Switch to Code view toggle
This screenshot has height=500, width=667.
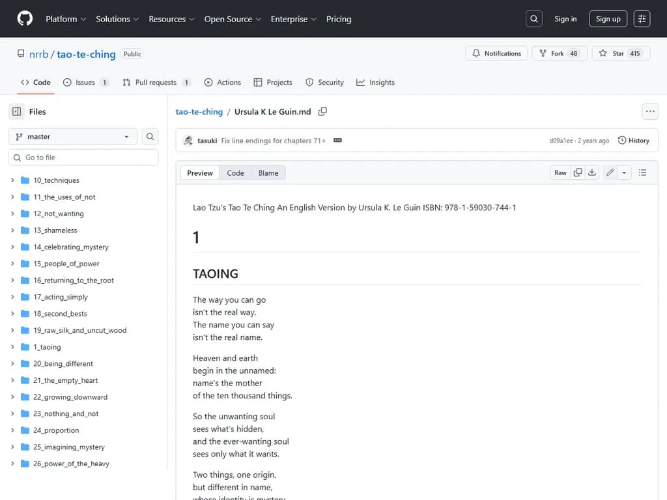pyautogui.click(x=235, y=173)
